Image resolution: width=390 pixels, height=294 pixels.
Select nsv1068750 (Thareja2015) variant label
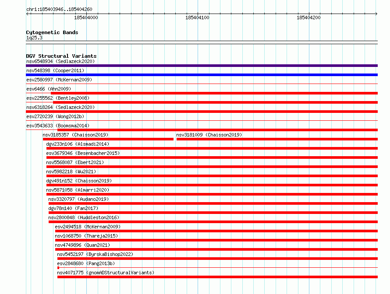pos(86,236)
